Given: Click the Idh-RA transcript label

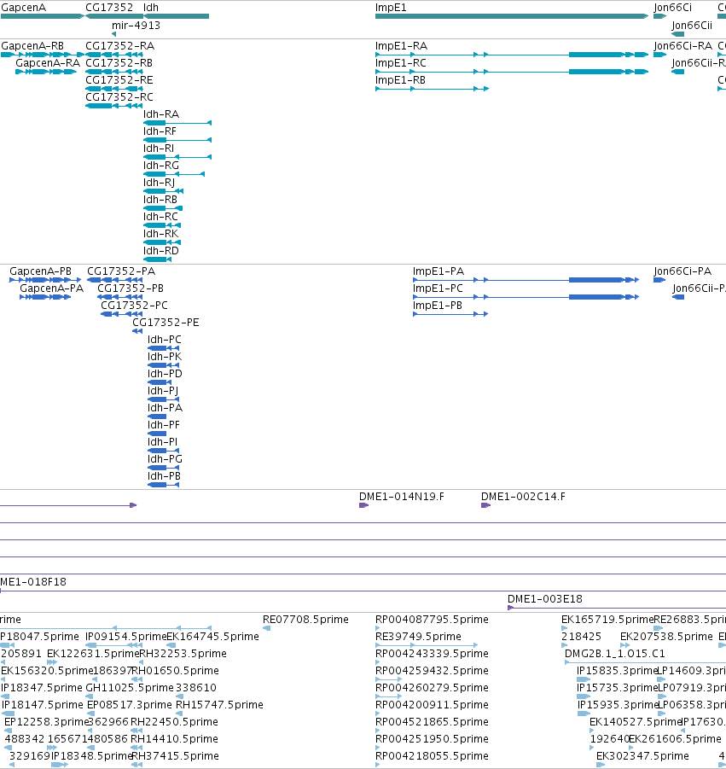Looking at the screenshot, I should [161, 114].
